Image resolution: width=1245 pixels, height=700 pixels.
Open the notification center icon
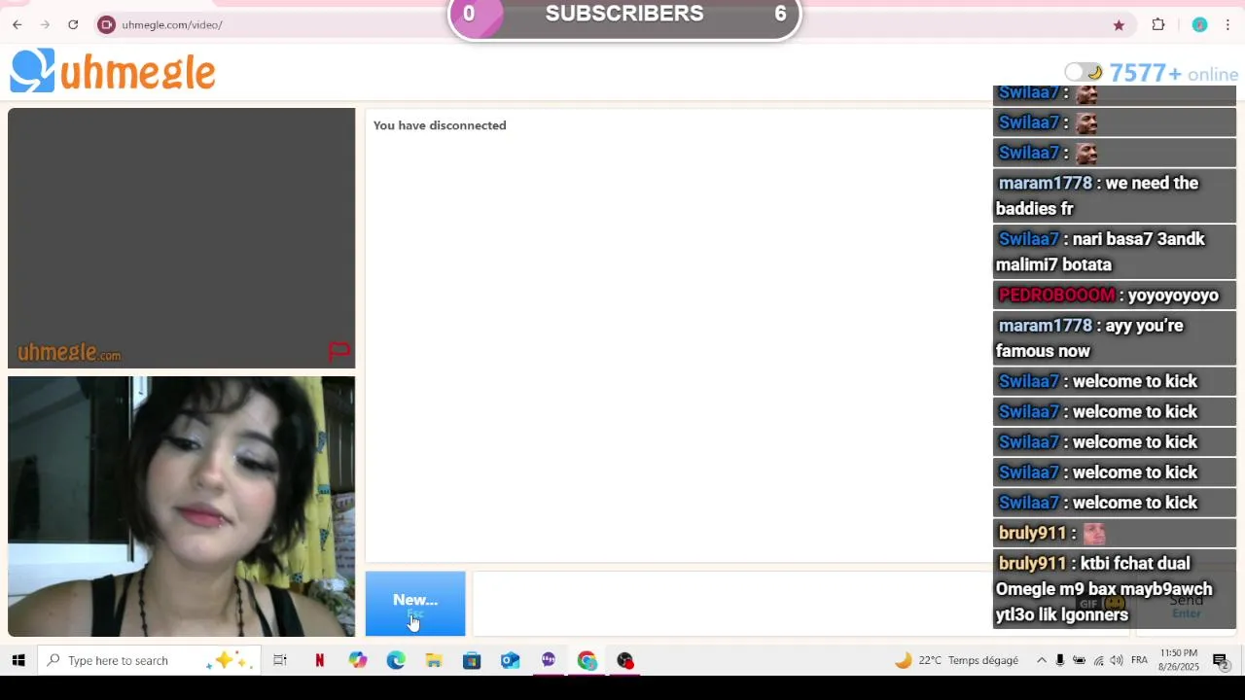(1221, 661)
